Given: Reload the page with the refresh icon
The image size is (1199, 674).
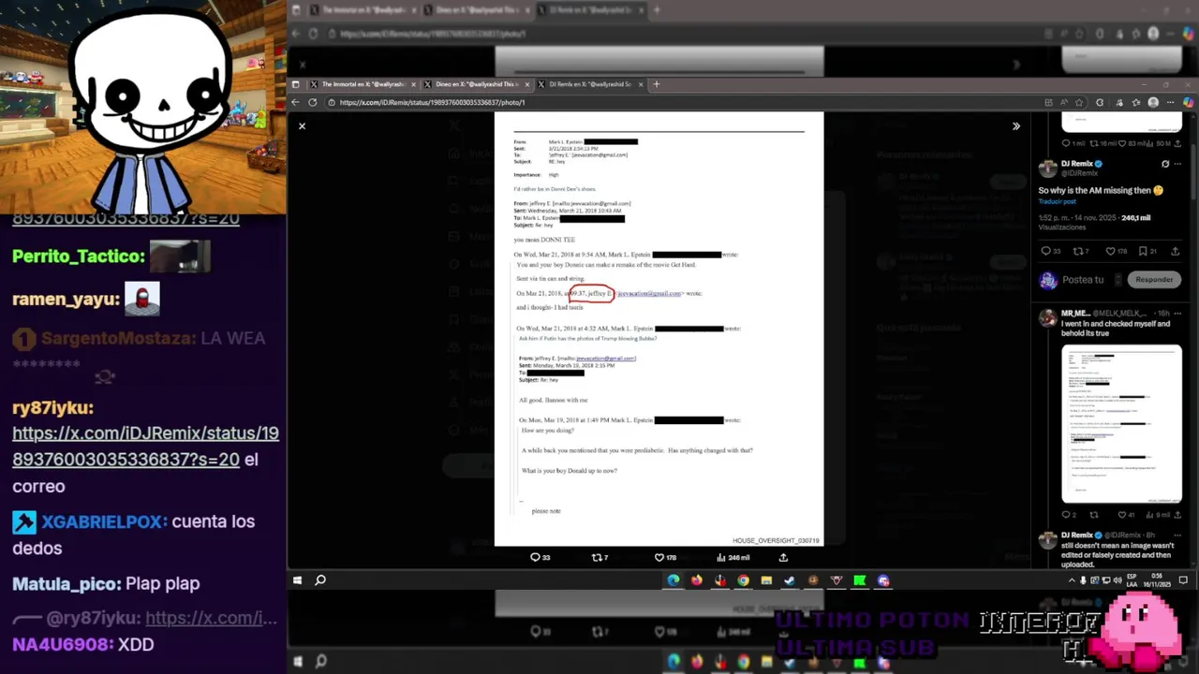Looking at the screenshot, I should tap(314, 102).
